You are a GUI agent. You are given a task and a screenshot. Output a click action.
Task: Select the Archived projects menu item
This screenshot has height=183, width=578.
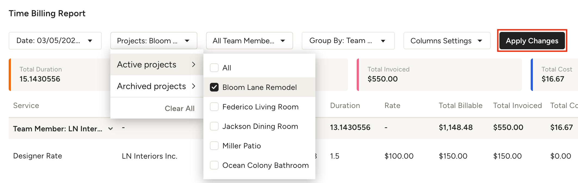click(151, 86)
